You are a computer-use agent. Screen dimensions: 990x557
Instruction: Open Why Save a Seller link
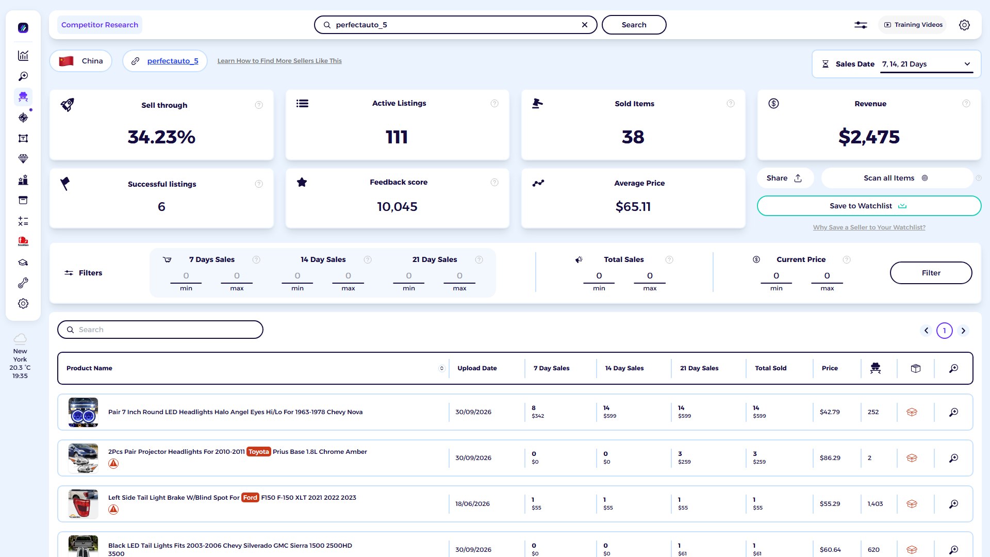pos(869,227)
